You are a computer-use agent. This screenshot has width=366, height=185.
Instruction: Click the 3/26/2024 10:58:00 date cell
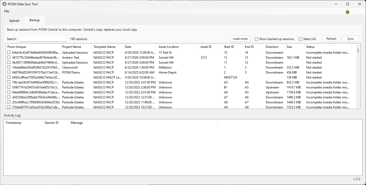[140, 77]
